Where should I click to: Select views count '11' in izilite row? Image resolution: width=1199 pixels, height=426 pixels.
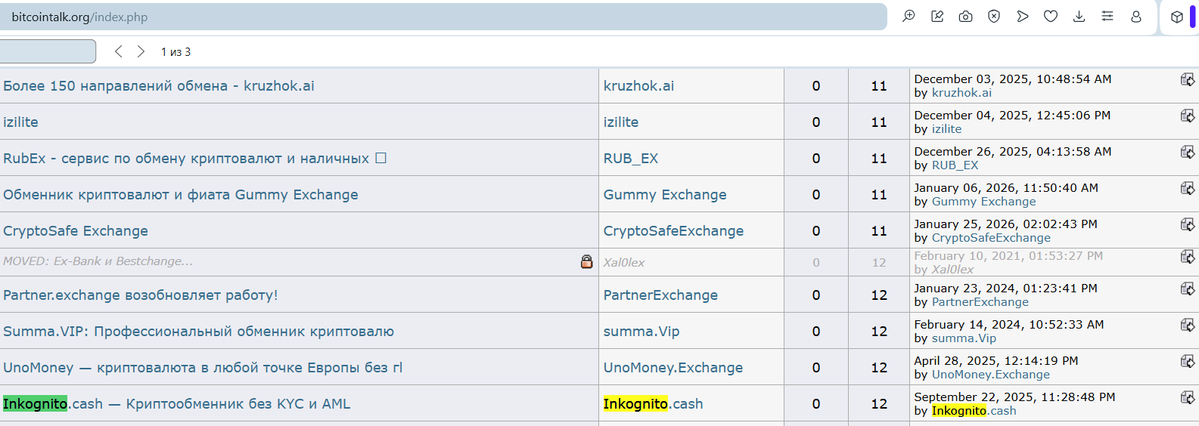pyautogui.click(x=879, y=122)
